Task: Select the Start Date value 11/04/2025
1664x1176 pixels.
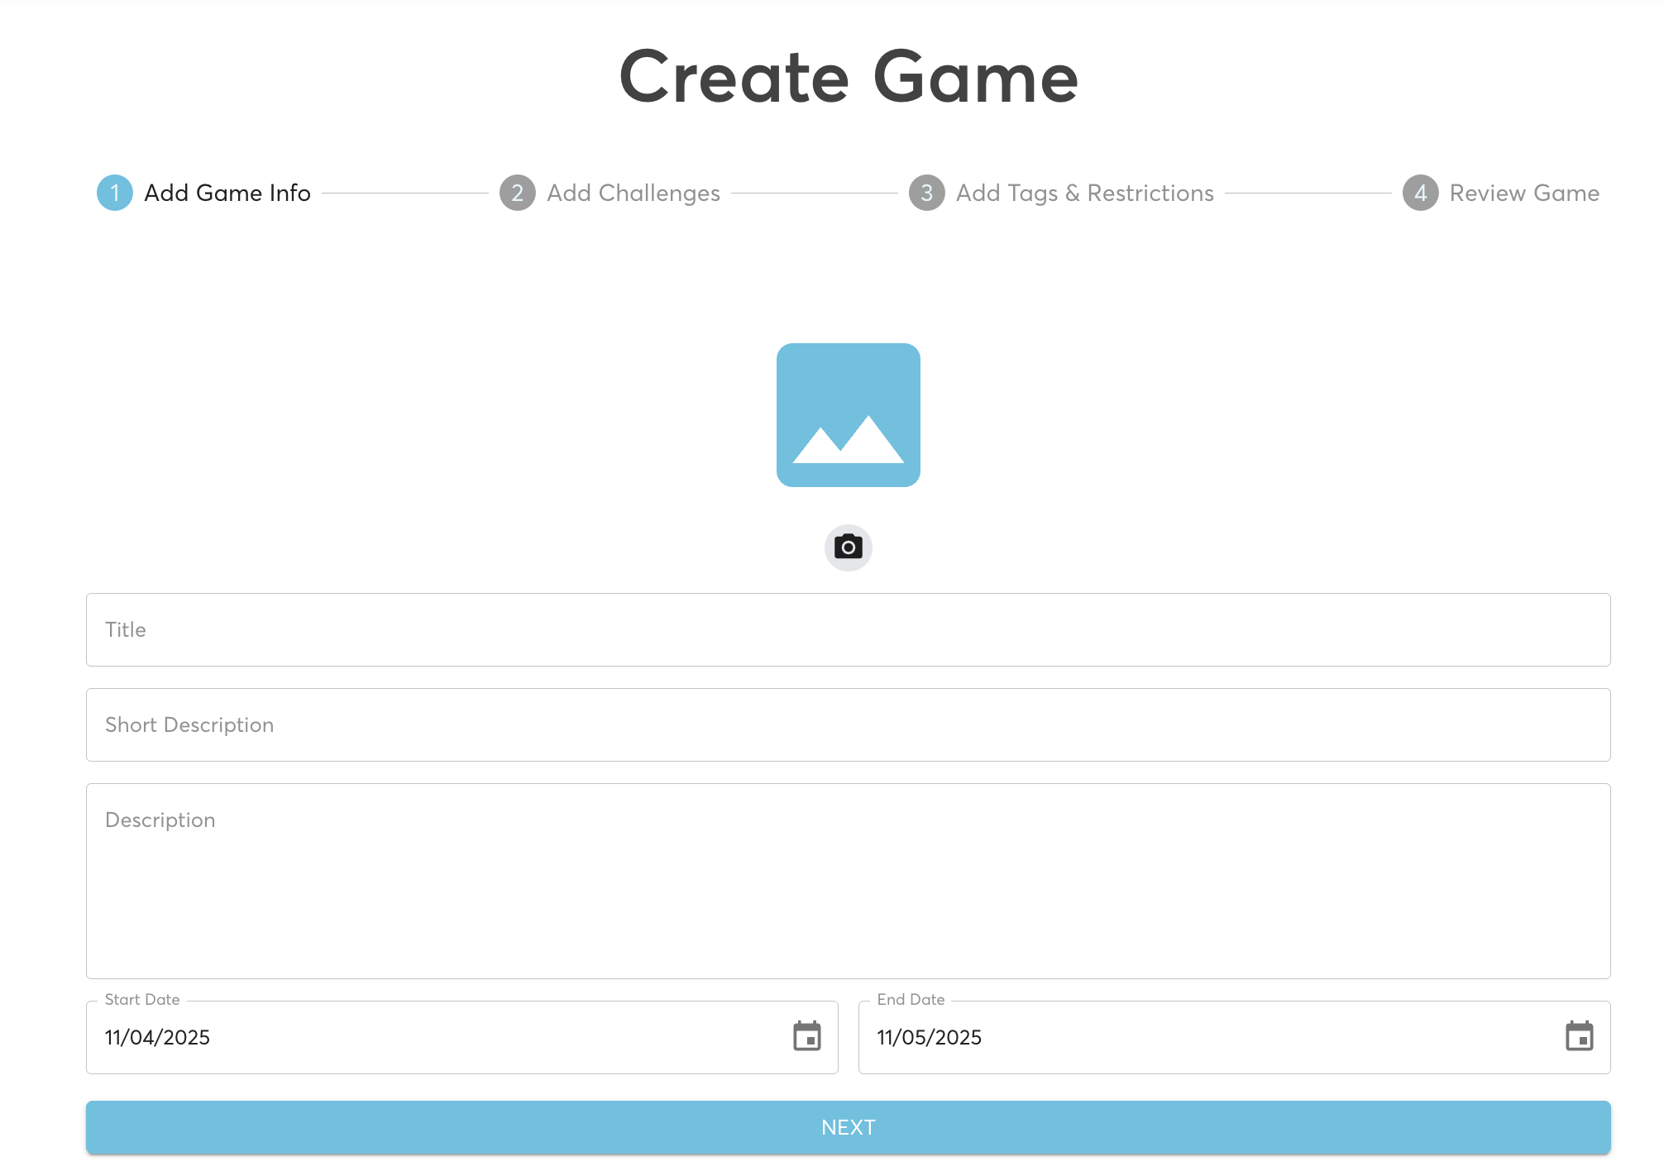Action: tap(159, 1037)
